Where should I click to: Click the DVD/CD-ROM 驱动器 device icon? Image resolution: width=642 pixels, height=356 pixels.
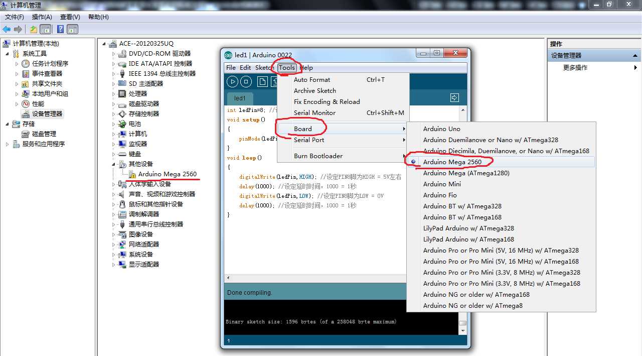coord(122,54)
